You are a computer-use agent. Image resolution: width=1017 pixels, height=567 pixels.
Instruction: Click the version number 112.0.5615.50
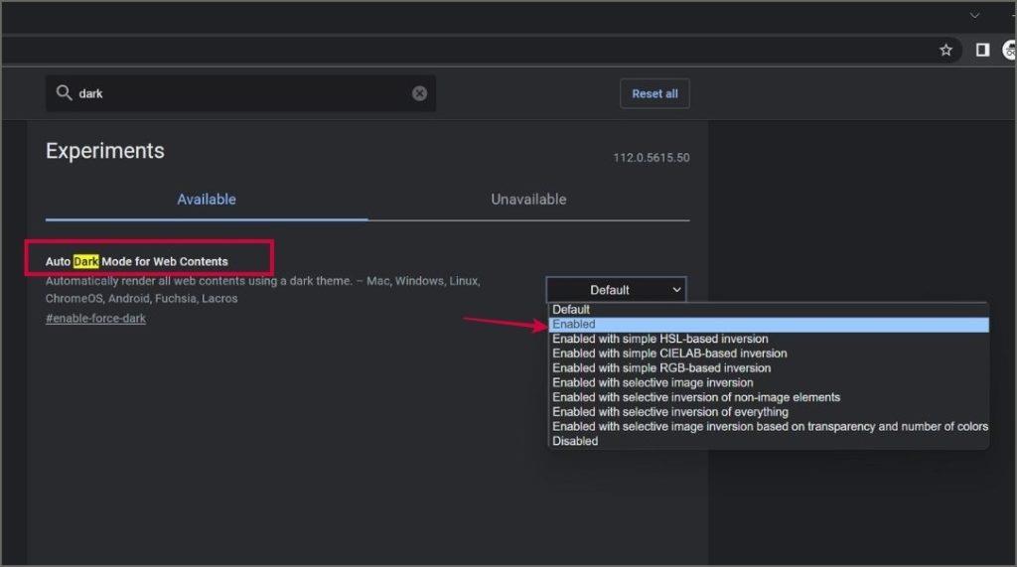(652, 158)
